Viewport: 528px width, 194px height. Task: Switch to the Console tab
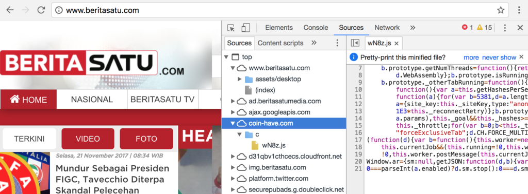click(x=316, y=28)
